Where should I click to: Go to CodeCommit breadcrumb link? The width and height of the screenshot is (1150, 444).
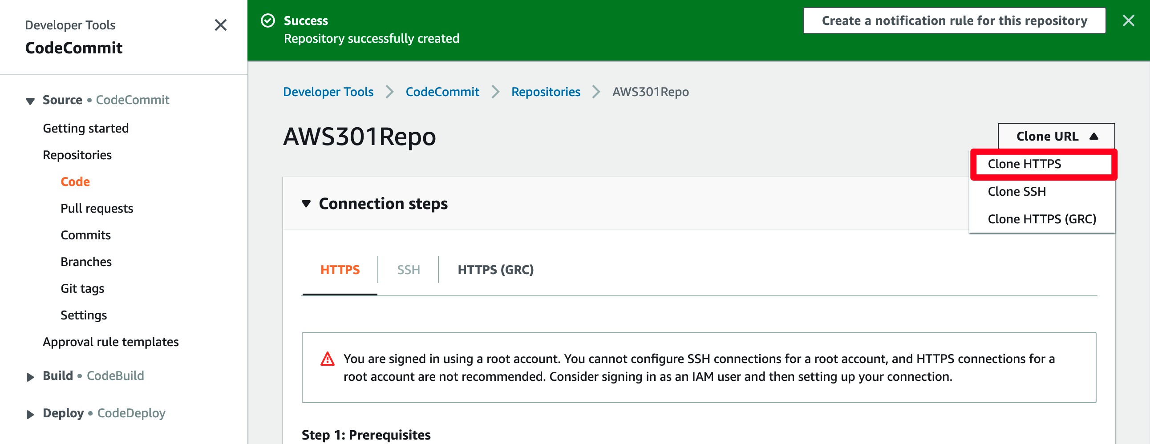click(x=442, y=92)
